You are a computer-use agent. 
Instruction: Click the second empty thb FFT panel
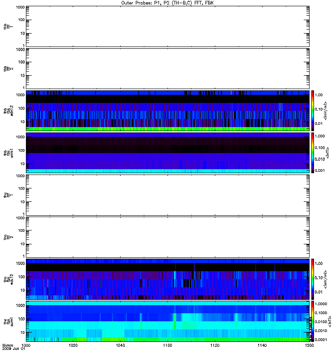pos(167,68)
